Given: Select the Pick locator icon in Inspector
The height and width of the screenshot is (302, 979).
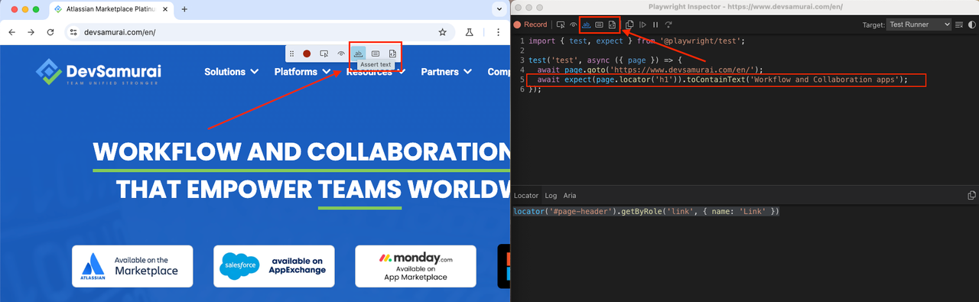Looking at the screenshot, I should (561, 24).
